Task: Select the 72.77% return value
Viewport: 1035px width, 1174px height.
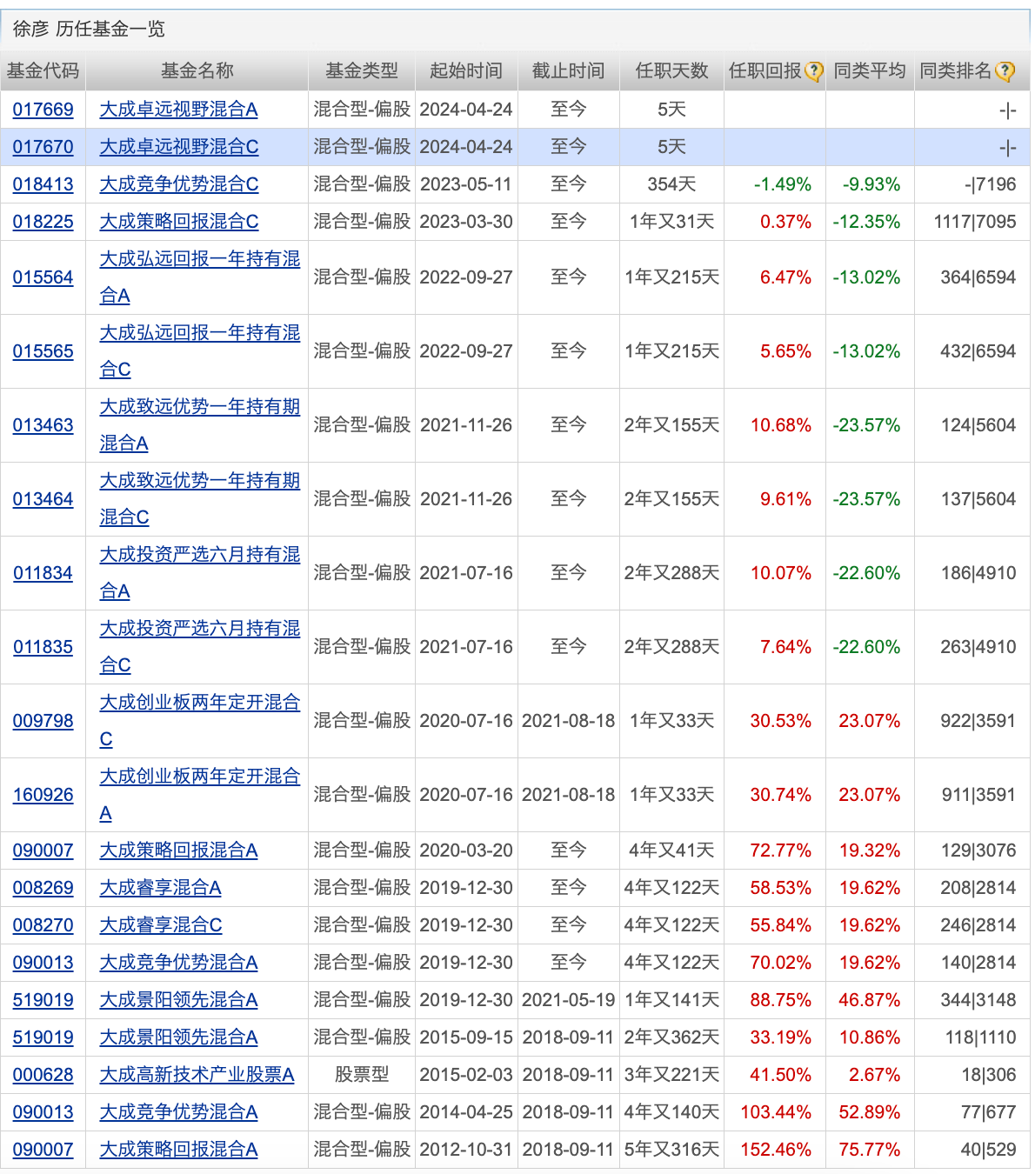Action: point(781,850)
